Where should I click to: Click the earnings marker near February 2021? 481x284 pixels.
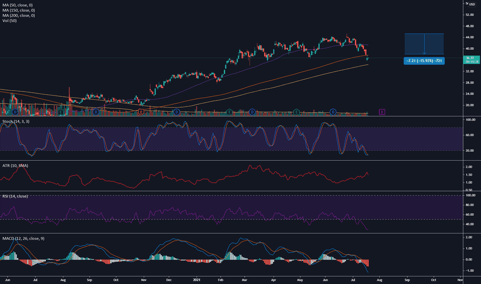(229, 112)
